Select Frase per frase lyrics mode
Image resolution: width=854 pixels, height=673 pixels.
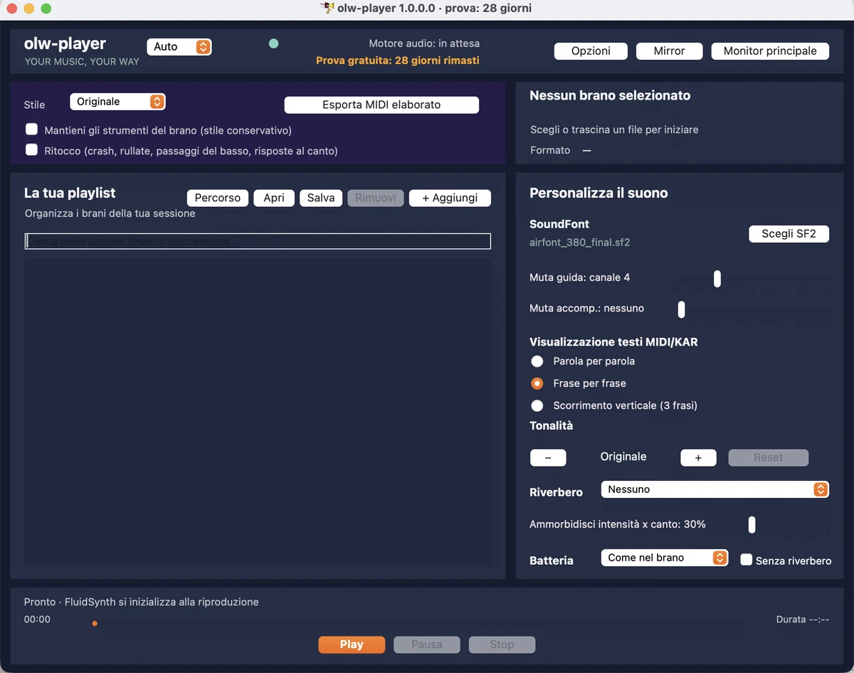[537, 383]
